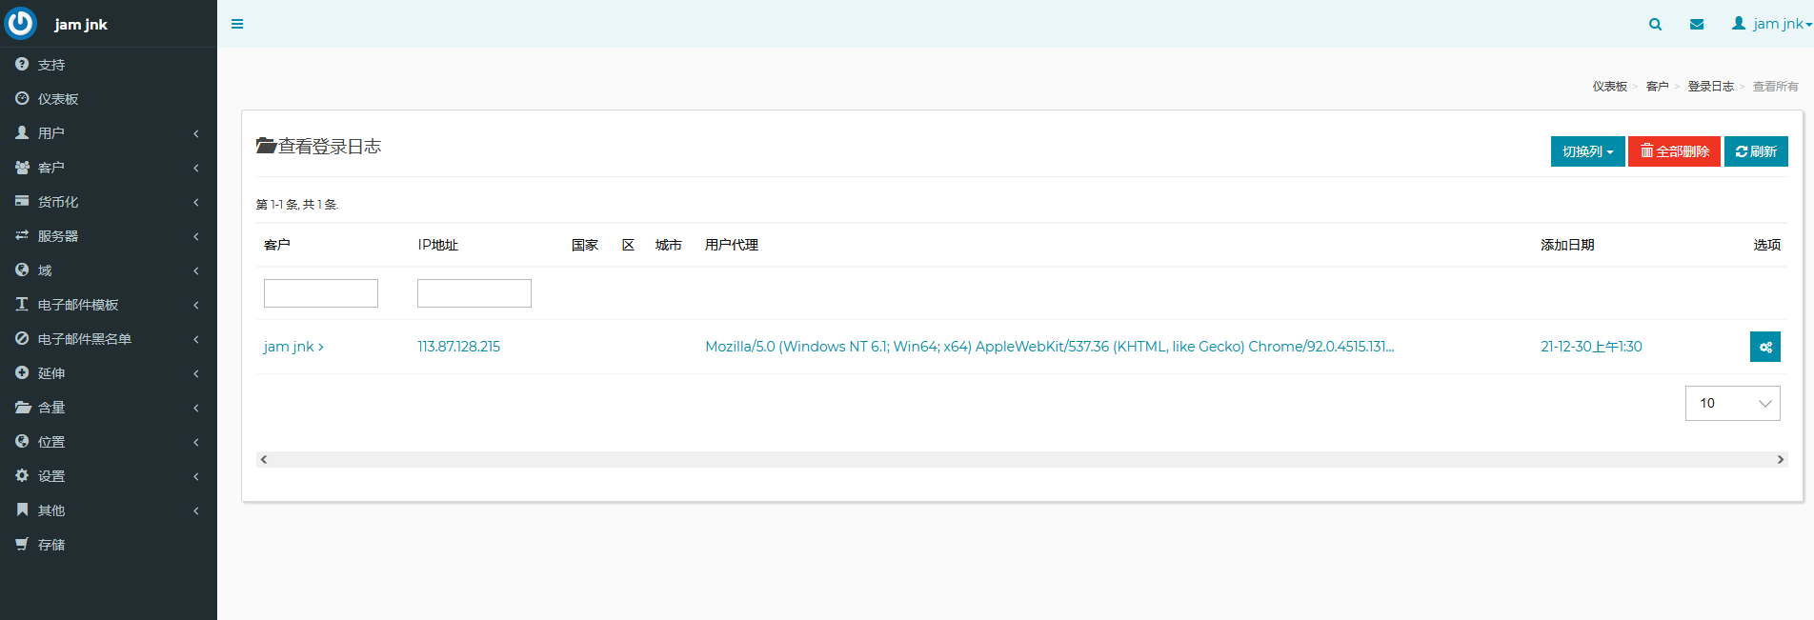Open the 切换列 column toggle dropdown

click(1587, 151)
